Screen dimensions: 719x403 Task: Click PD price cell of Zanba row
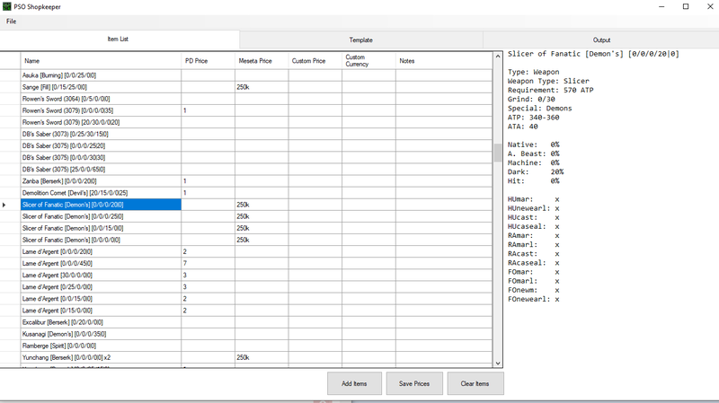(x=209, y=181)
